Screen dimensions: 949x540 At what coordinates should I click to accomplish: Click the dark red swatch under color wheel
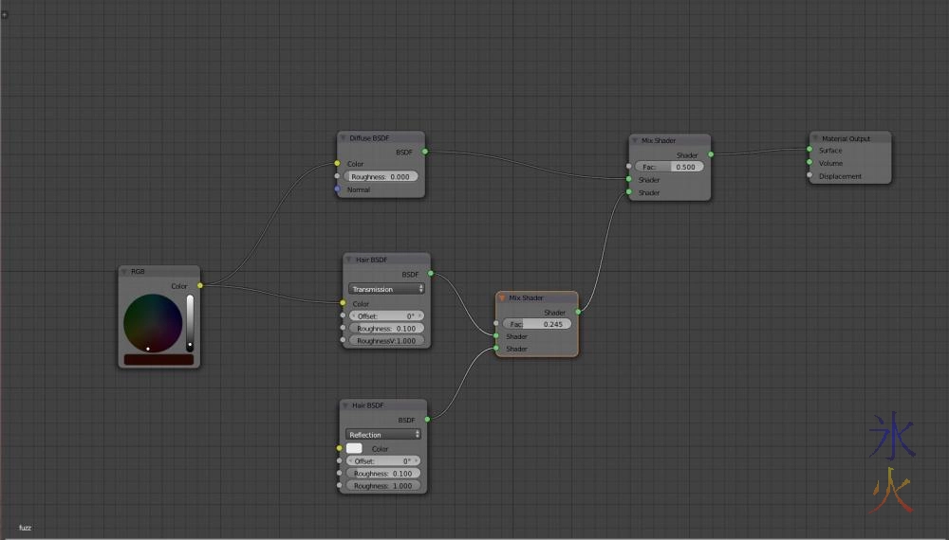click(x=158, y=360)
